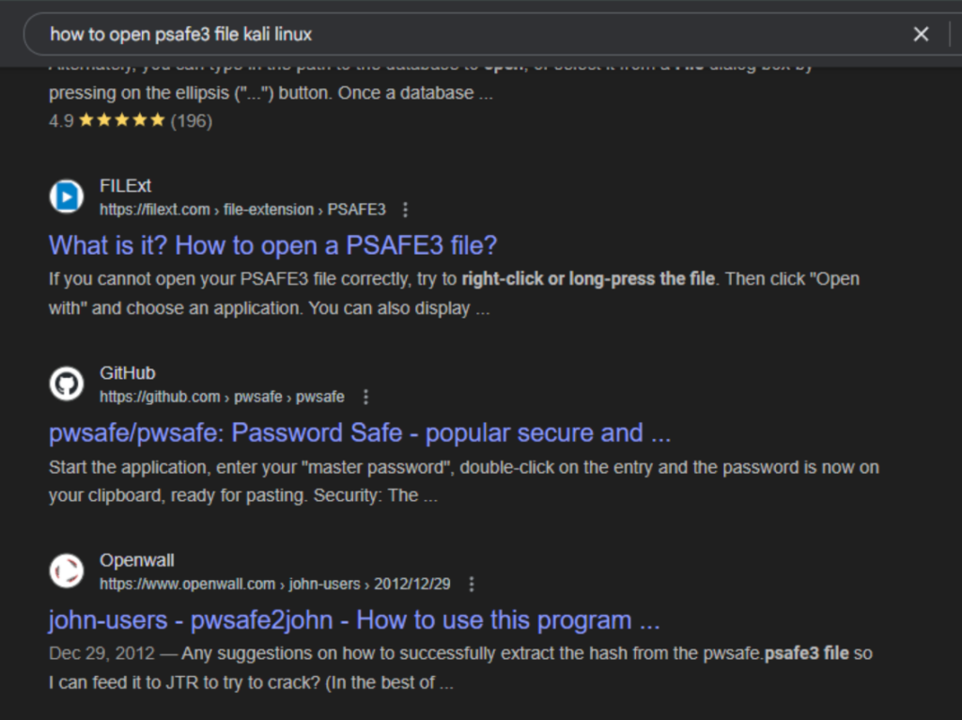Click the GitHub site name label
This screenshot has width=962, height=720.
(x=128, y=373)
